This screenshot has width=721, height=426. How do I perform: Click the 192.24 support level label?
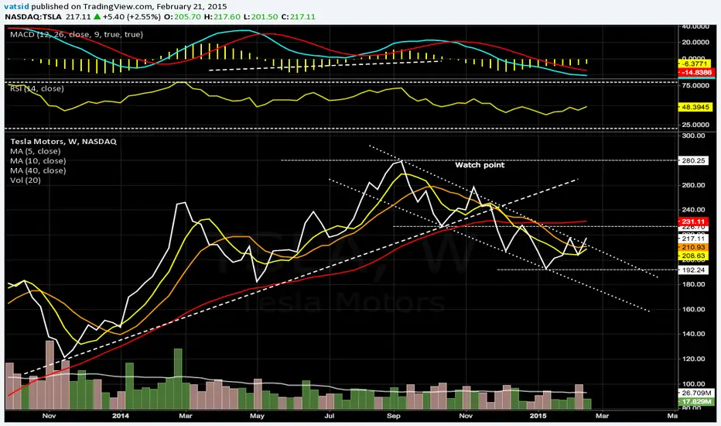pyautogui.click(x=693, y=270)
